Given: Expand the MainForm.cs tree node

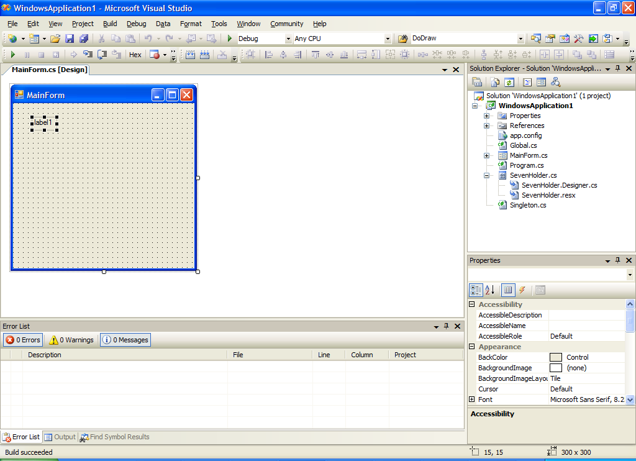Looking at the screenshot, I should [x=486, y=155].
